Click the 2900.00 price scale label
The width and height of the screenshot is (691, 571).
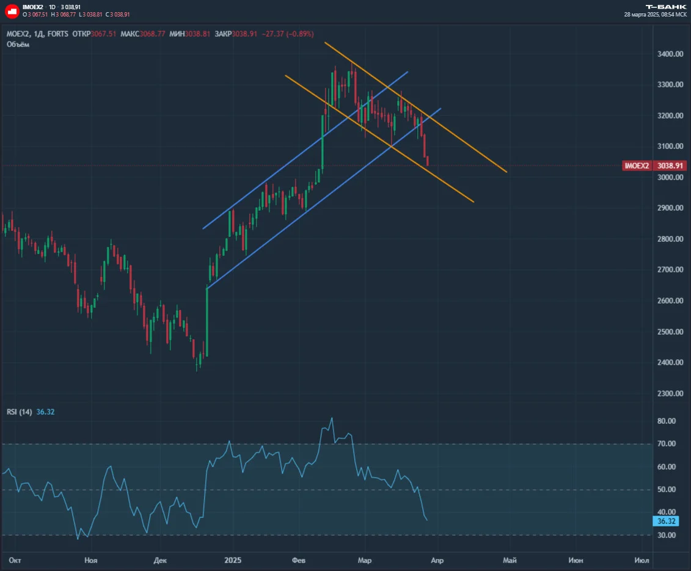click(x=670, y=208)
